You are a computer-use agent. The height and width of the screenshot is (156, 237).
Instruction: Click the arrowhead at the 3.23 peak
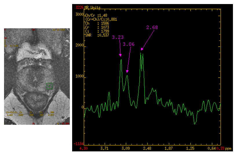[x=121, y=55]
